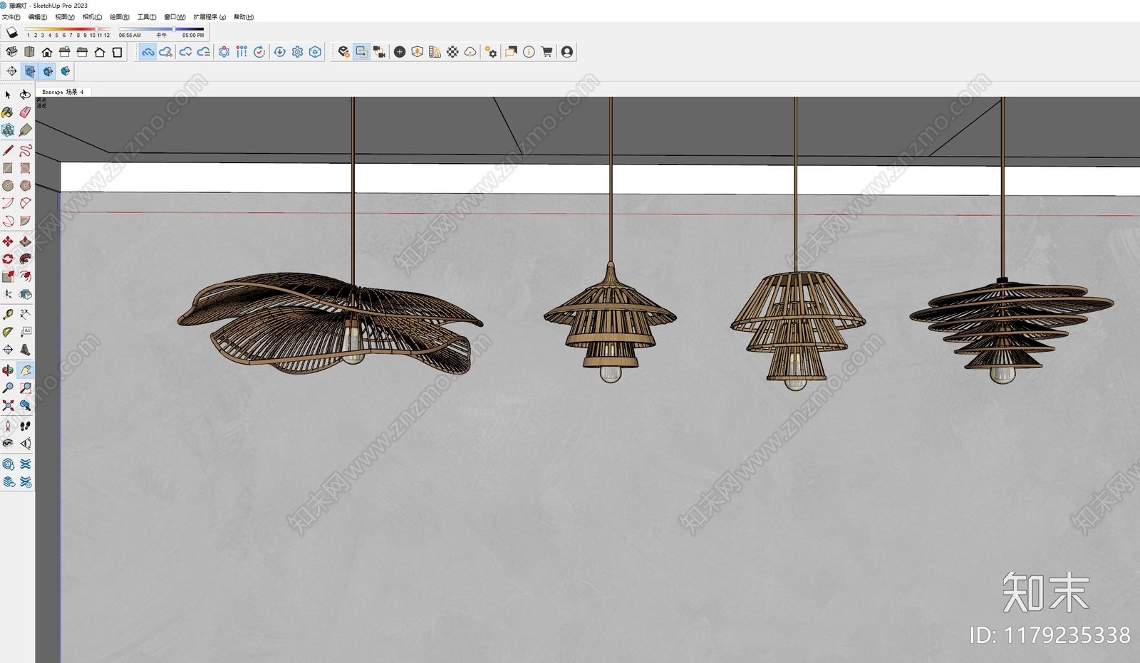Viewport: 1140px width, 663px height.
Task: Select the Position Camera tool
Action: tap(8, 426)
